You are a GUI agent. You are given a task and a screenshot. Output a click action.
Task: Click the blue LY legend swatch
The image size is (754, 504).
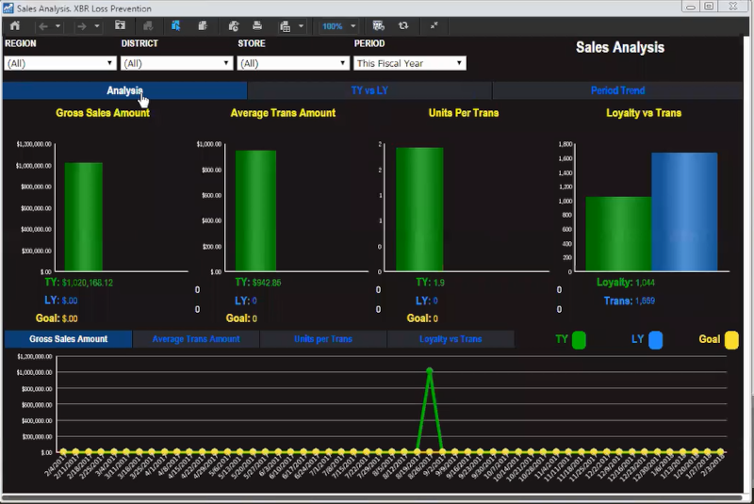click(x=655, y=340)
